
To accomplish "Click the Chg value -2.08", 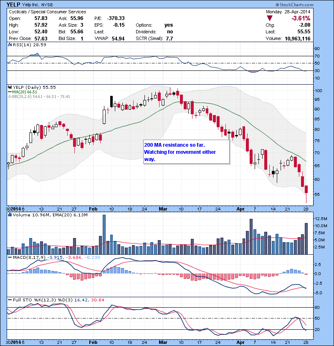I will coord(304,25).
